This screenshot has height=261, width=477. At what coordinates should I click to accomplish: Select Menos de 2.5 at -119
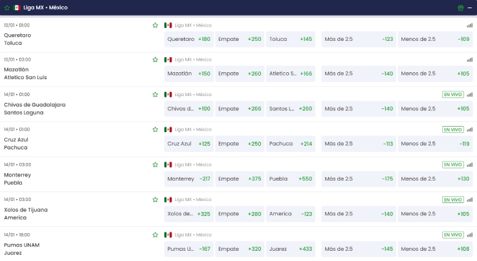tap(435, 144)
